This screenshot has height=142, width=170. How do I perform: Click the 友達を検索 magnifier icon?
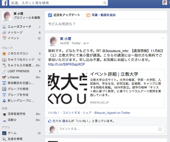click(x=4, y=139)
